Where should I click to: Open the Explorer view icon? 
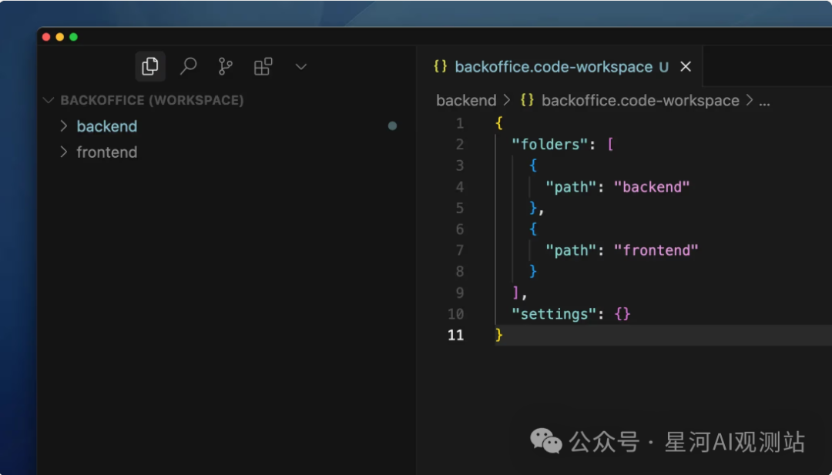(x=150, y=66)
